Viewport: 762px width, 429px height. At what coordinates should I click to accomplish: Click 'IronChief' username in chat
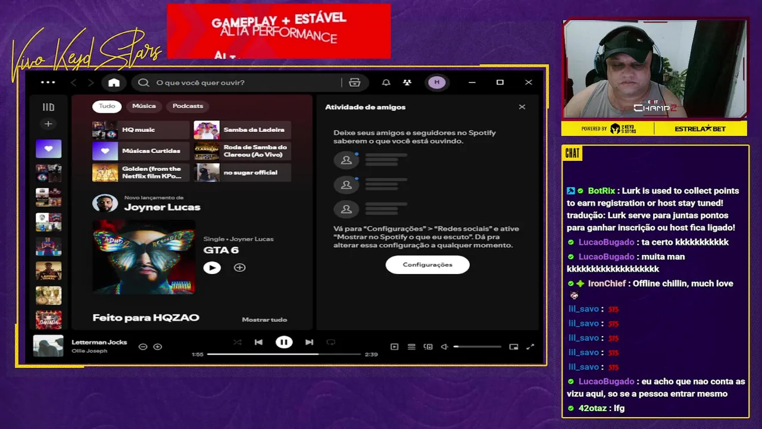[607, 284]
